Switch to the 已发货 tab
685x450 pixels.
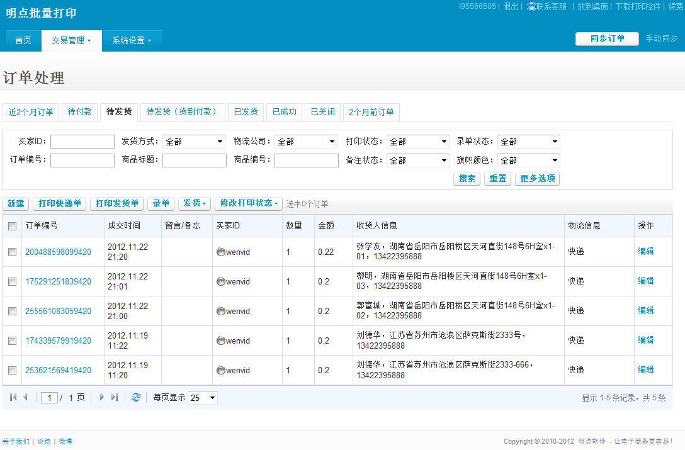click(x=246, y=112)
